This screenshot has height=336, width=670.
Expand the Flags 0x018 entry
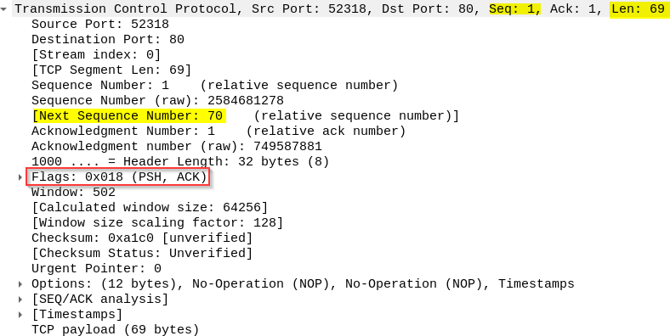coord(20,177)
